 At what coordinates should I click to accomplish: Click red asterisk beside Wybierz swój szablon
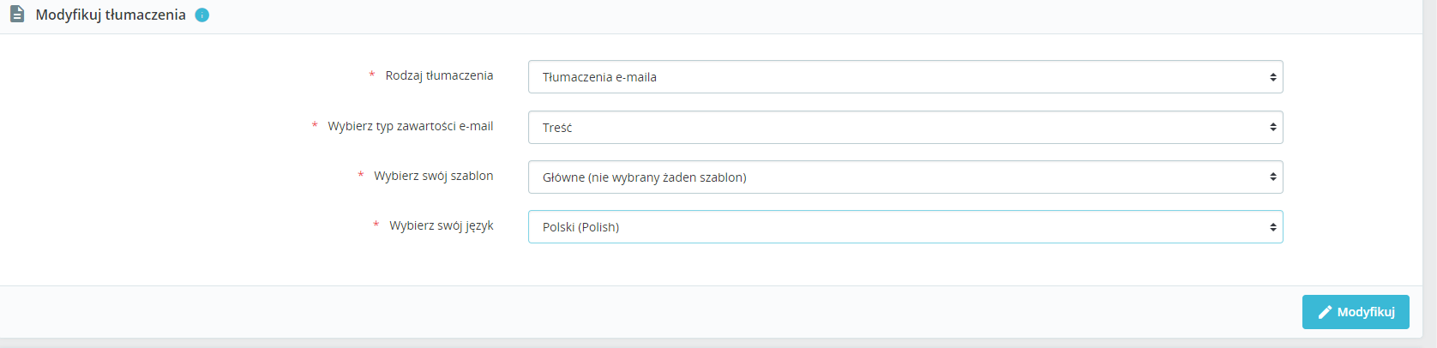[361, 176]
